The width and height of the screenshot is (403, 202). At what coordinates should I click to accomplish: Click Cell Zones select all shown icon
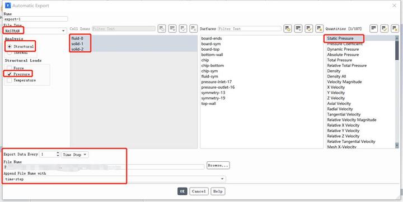(183, 28)
